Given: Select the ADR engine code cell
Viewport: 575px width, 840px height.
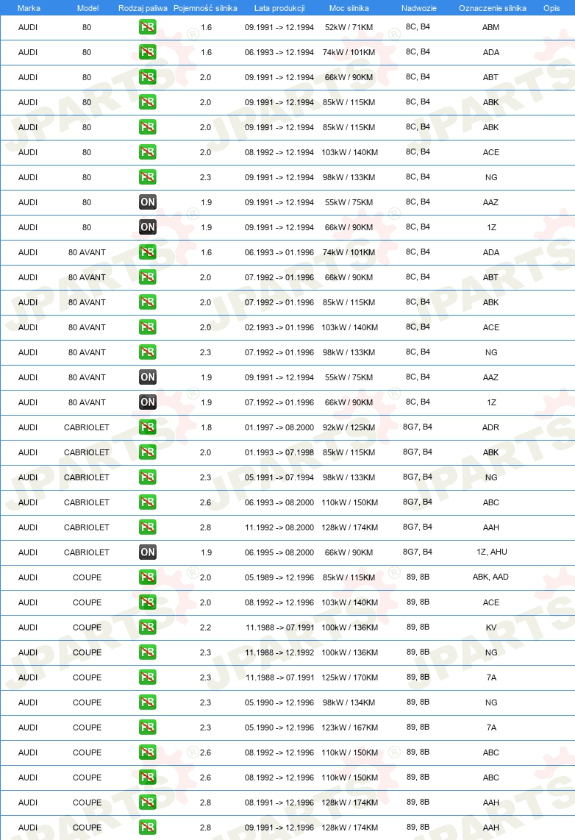Looking at the screenshot, I should [x=491, y=427].
